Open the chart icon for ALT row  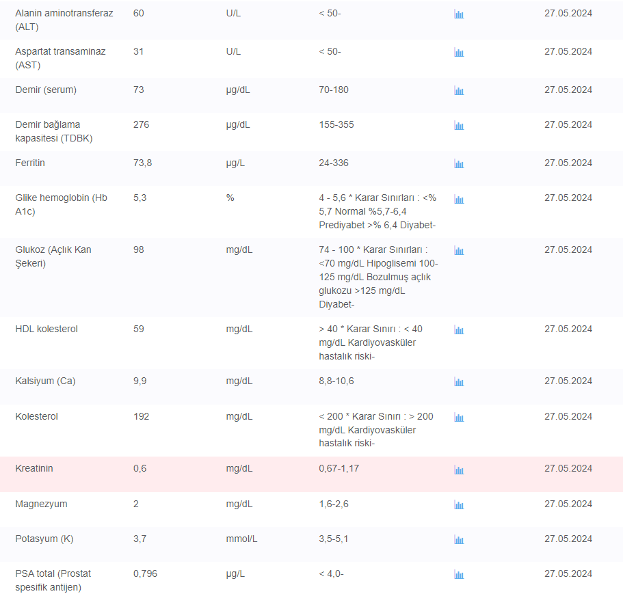point(459,14)
